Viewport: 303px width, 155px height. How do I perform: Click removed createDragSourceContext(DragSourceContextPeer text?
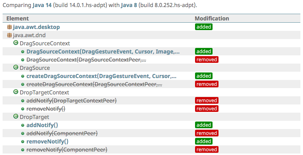pos(94,84)
